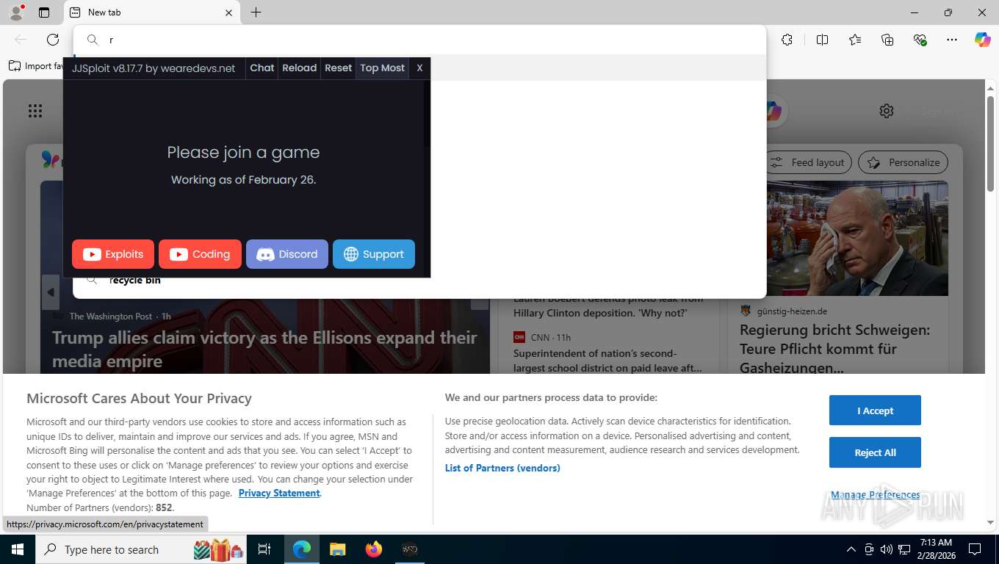The height and width of the screenshot is (564, 999).
Task: Close JJSploit with the X button
Action: [x=419, y=68]
